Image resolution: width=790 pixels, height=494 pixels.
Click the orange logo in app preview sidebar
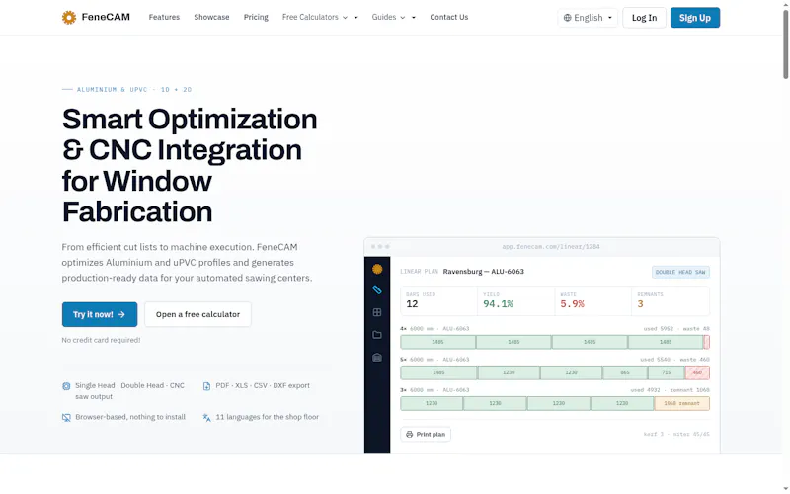(377, 269)
